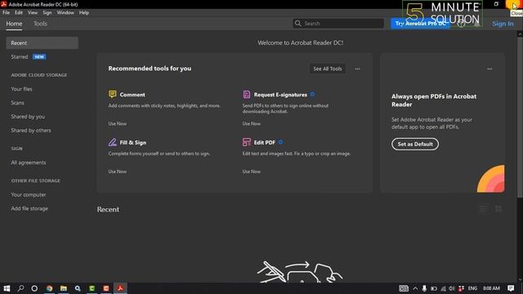Click the Comment tool title
This screenshot has height=294, width=523.
132,95
